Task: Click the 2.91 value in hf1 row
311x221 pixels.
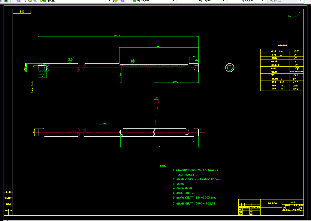Action: (x=295, y=86)
